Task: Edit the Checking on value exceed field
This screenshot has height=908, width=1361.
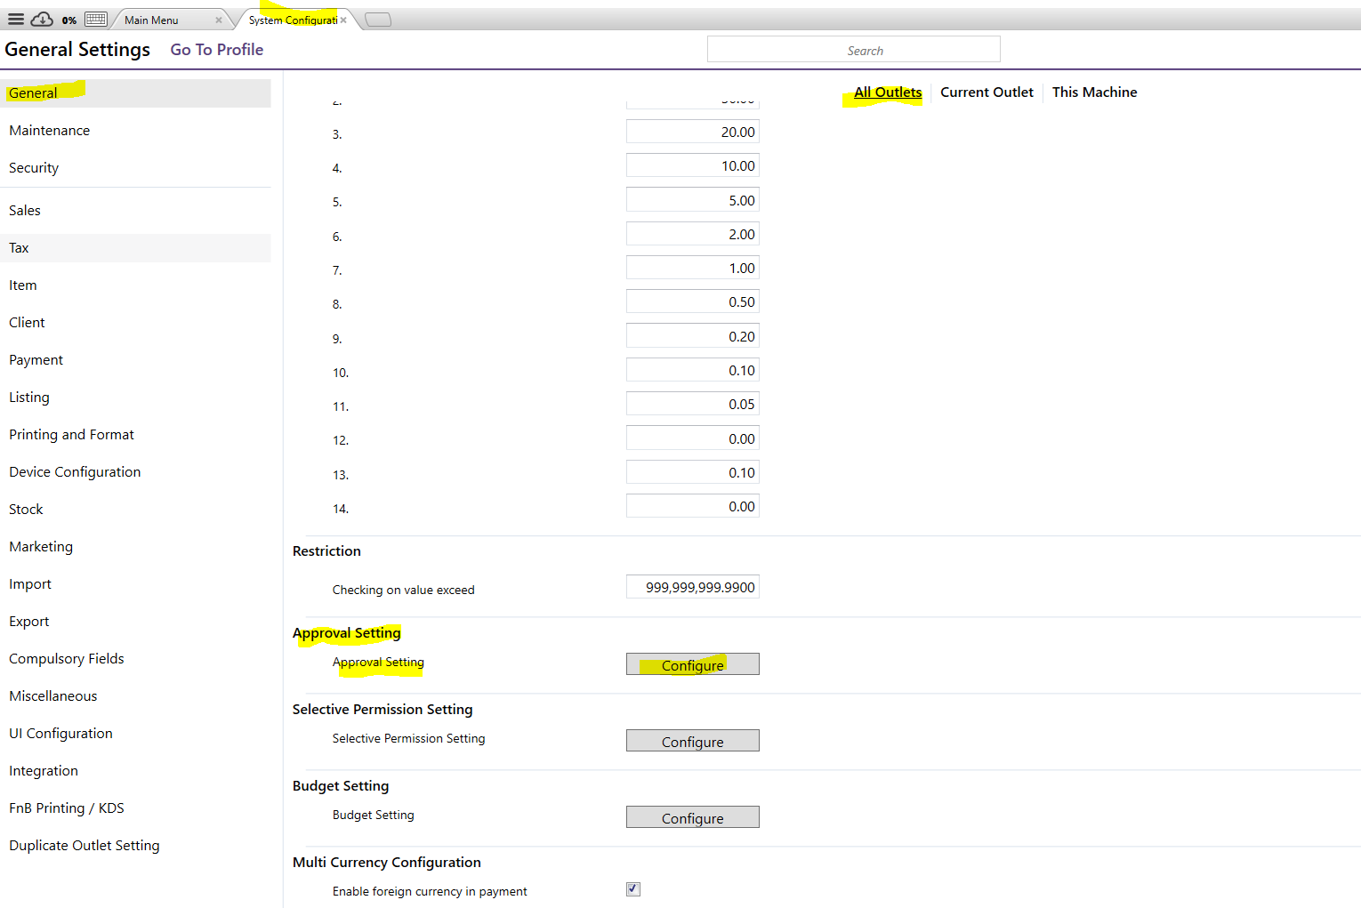Action: pos(692,587)
